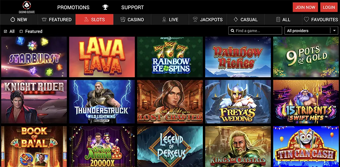The width and height of the screenshot is (340, 167).
Task: Click the cards icon beside CASINO
Action: tap(123, 20)
